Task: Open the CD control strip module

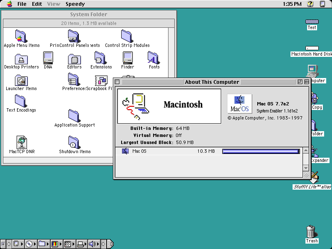Action: point(31,244)
